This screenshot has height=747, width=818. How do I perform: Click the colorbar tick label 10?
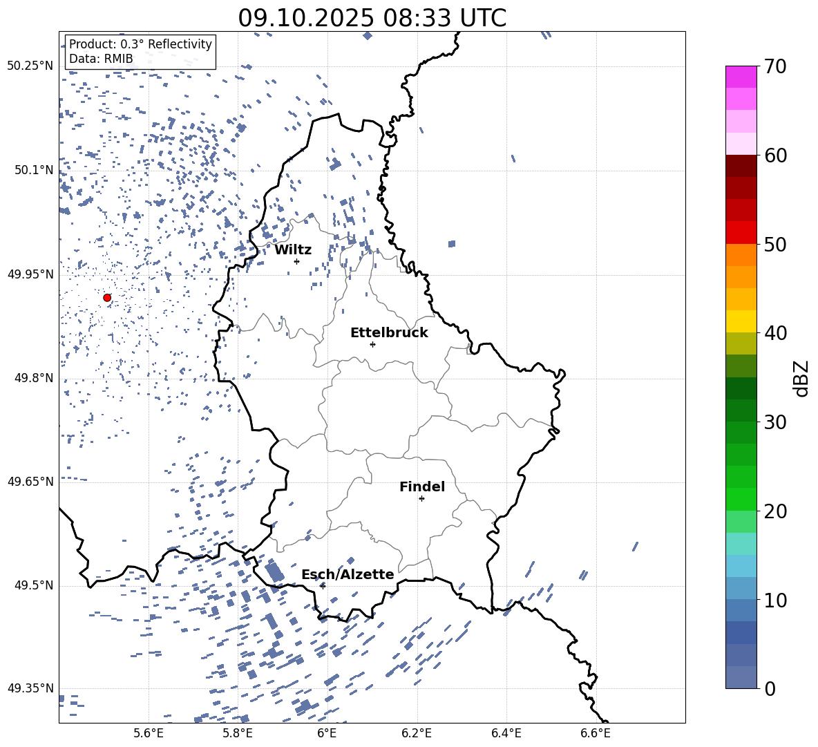click(x=776, y=600)
